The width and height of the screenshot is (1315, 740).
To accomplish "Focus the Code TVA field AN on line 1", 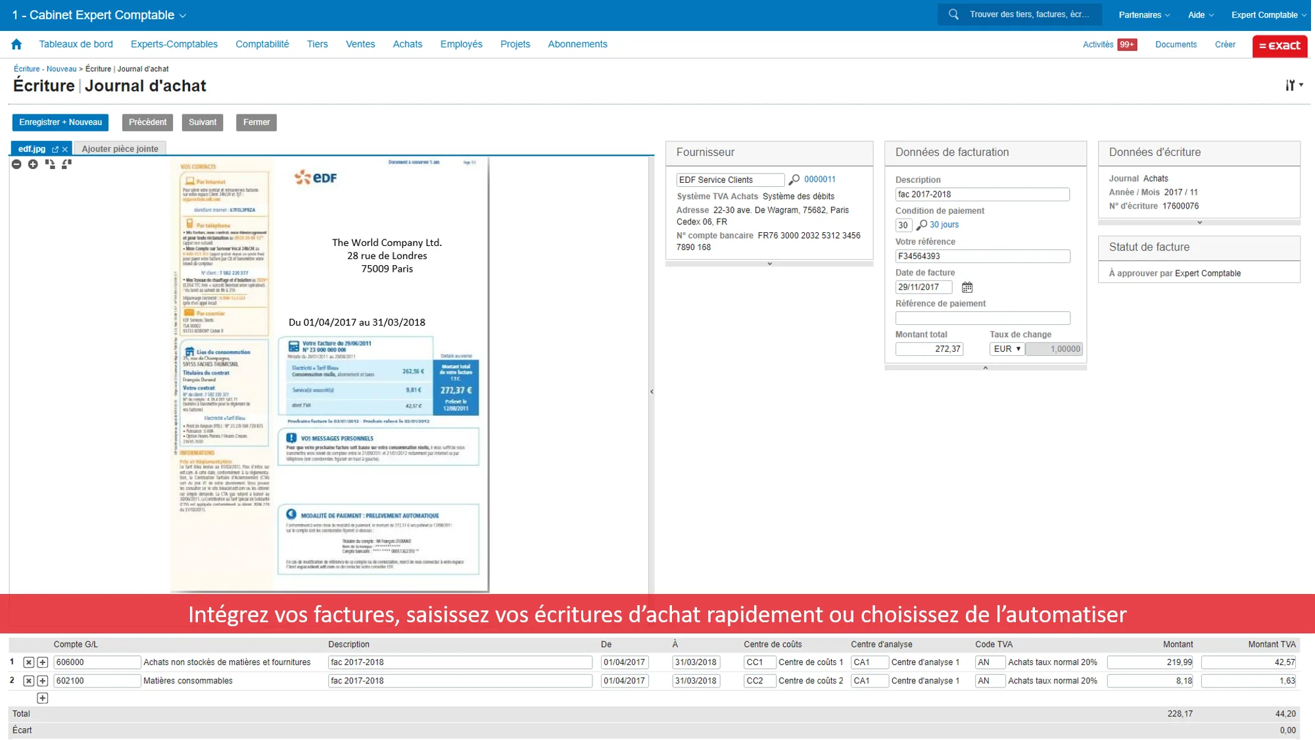I will [990, 662].
